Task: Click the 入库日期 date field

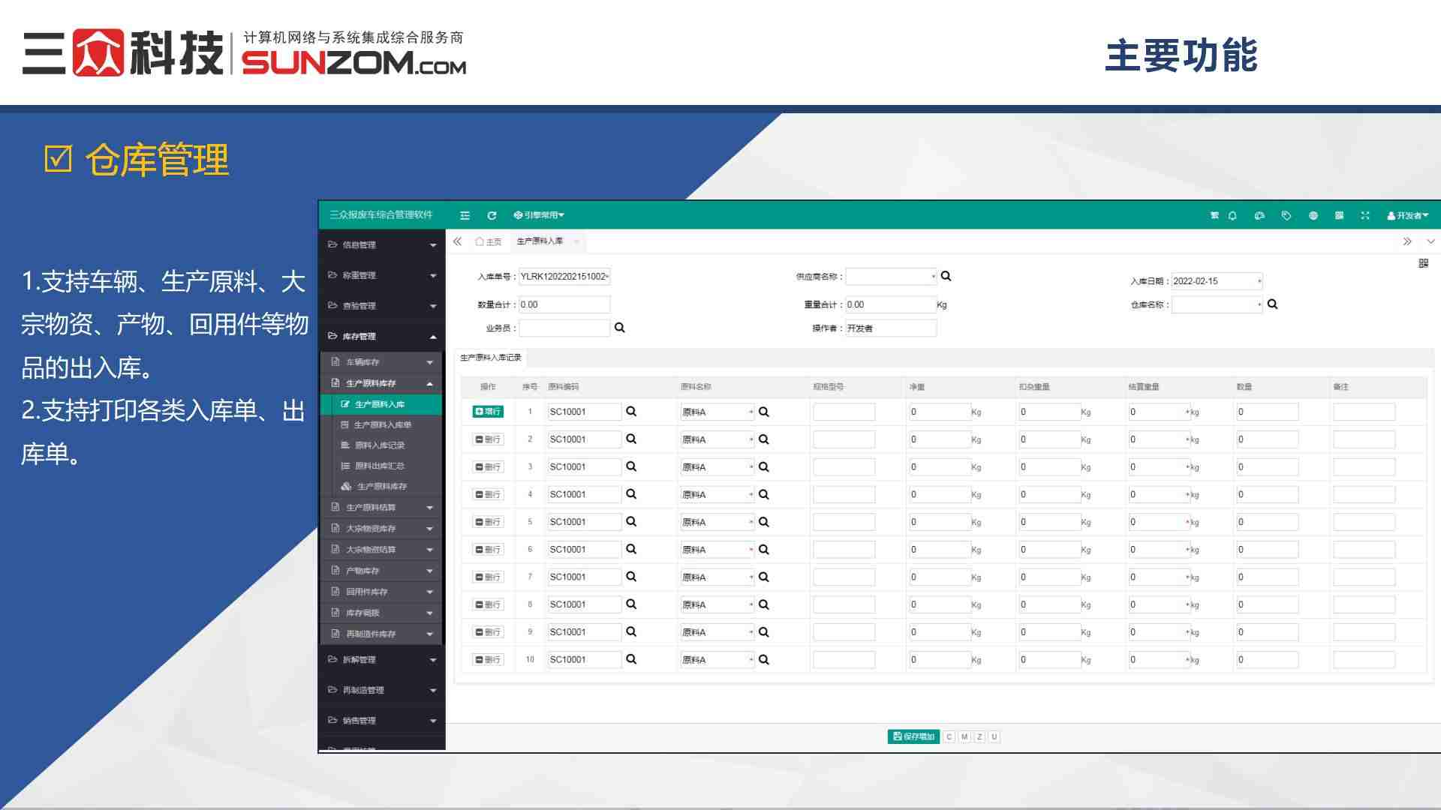Action: click(x=1214, y=281)
